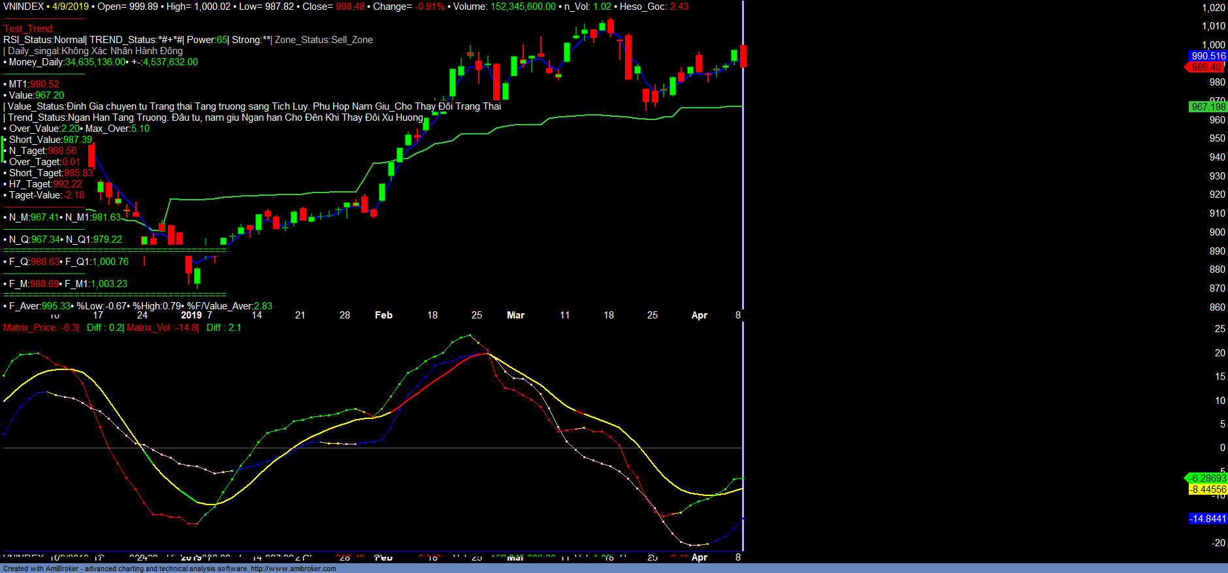Screen dimensions: 1228x573
Task: Click the yellow -8.44556 indicator label
Action: tap(1207, 489)
